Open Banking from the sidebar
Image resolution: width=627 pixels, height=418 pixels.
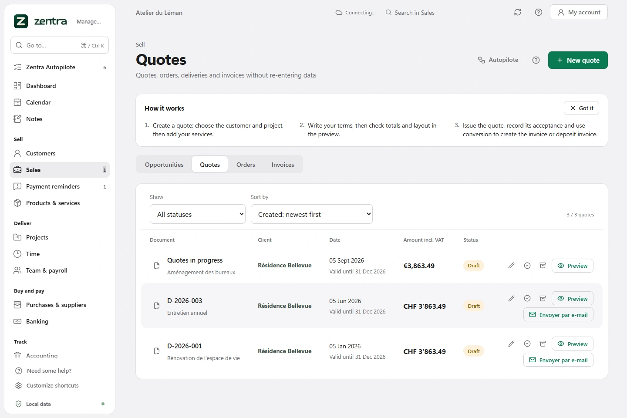click(x=60, y=321)
